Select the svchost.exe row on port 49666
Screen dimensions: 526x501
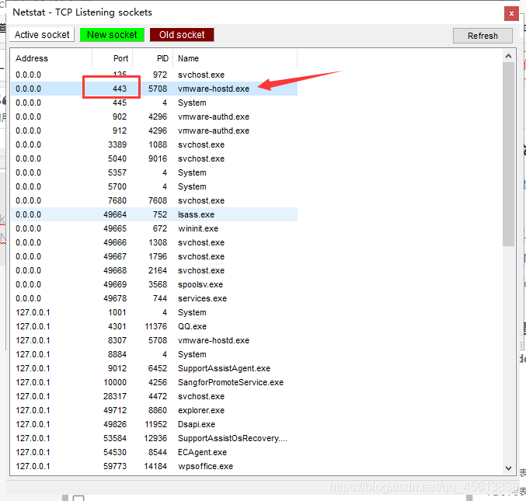click(155, 242)
